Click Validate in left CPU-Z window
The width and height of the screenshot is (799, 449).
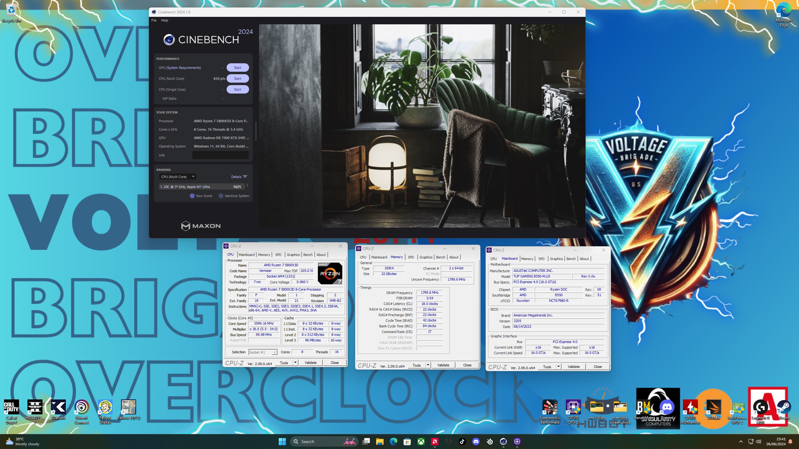[311, 363]
